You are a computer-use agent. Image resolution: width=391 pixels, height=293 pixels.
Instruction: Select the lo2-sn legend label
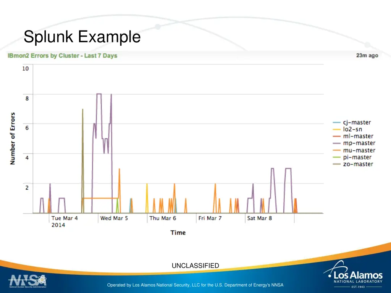click(x=352, y=129)
